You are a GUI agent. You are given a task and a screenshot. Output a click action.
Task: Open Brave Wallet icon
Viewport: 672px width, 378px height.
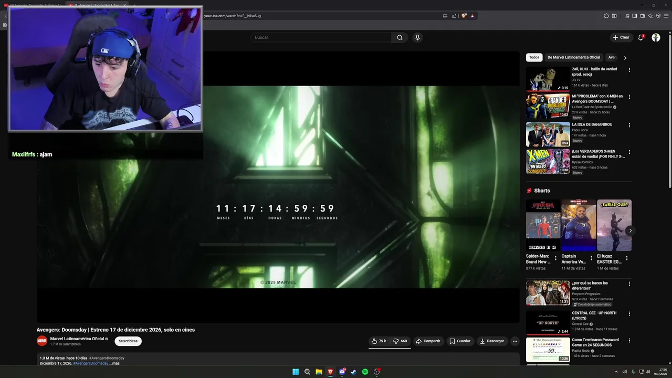(643, 16)
